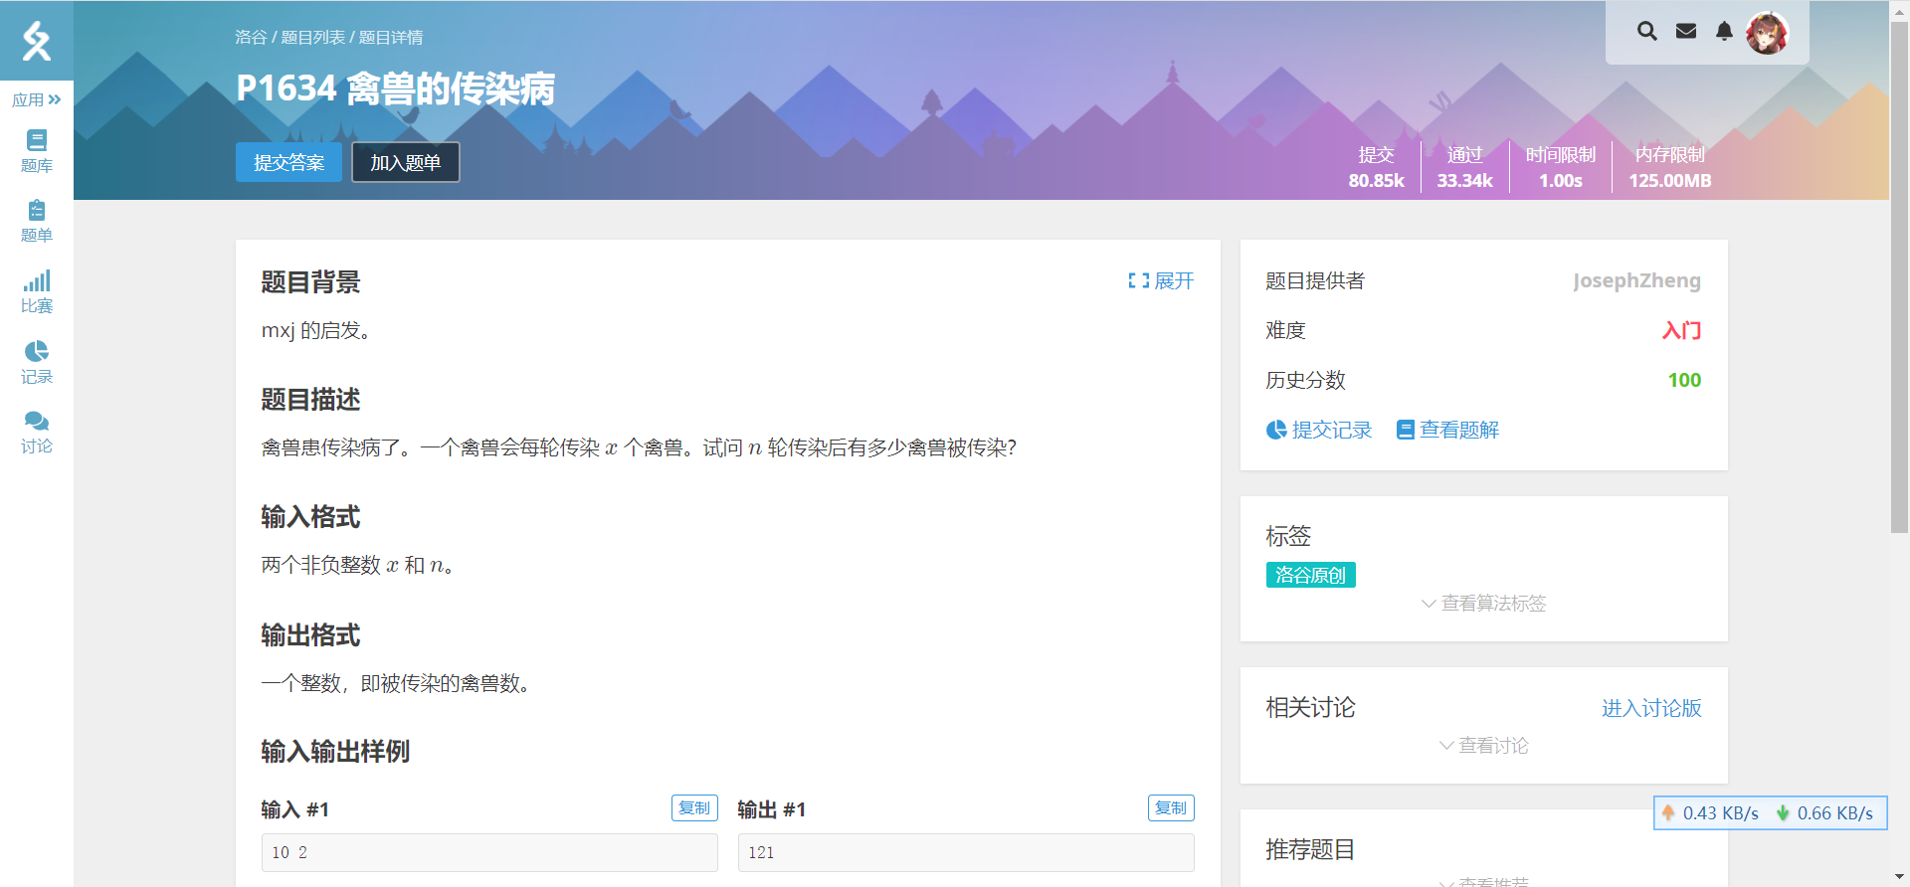Click the user avatar picture

(x=1768, y=33)
